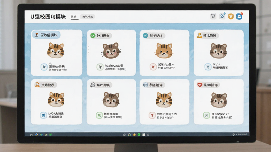Screen dimensions: 271x152
Task: Click blue star circle icon under top-left tiger
Action: 44,67
